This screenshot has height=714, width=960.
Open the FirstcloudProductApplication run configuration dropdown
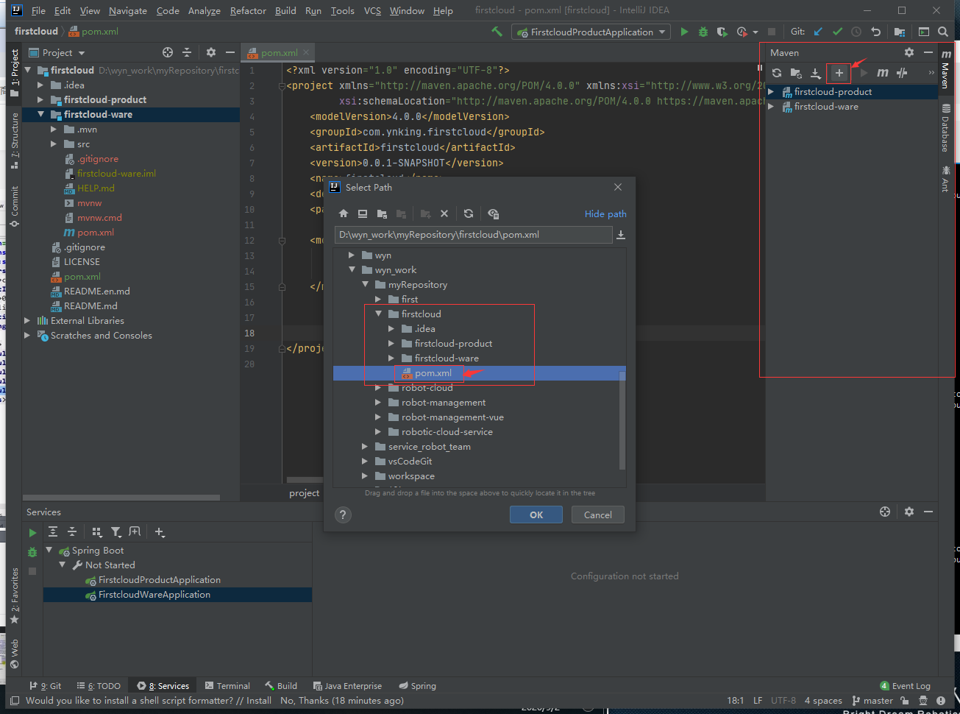(591, 32)
